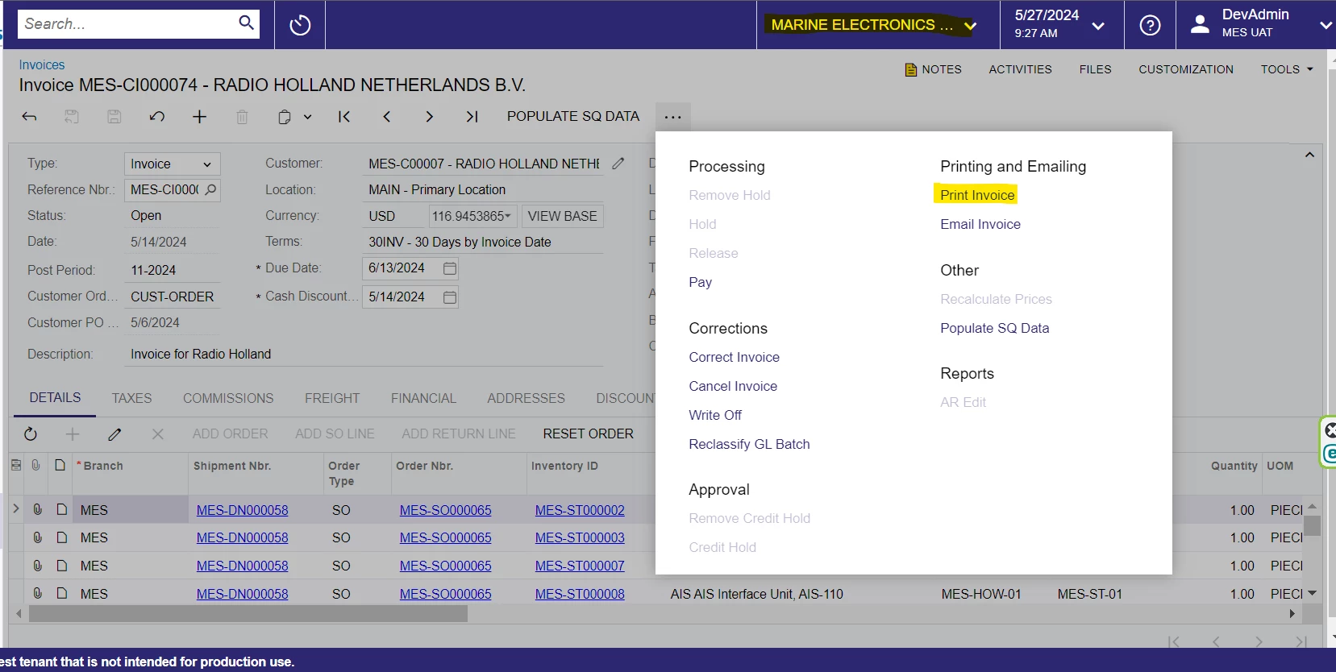Open the FILES panel
Screen dimensions: 1336x672
pos(1095,69)
